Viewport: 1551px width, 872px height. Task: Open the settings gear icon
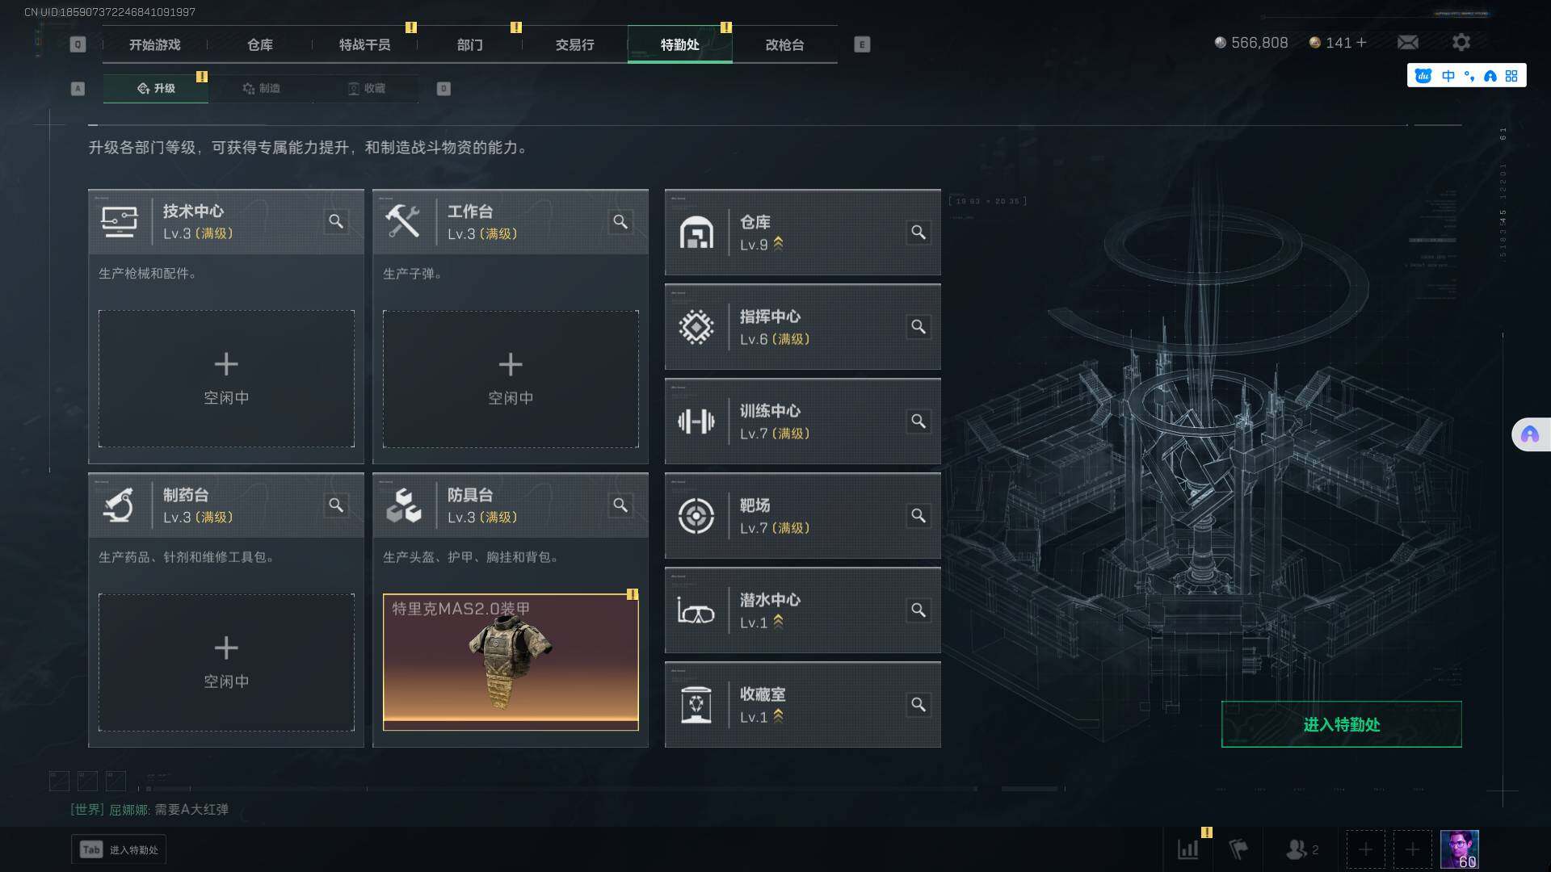point(1461,42)
